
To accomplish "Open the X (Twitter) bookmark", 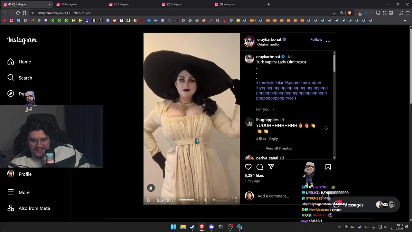I will (101, 20).
